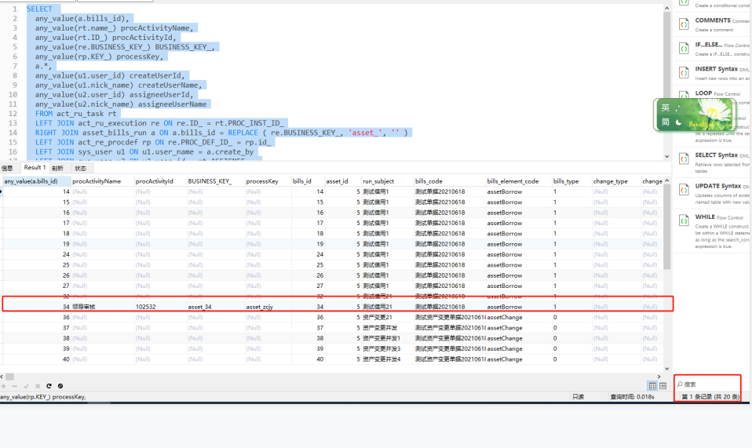Screen dimensions: 752x448
Task: Click the search magnifier icon
Action: 680,384
